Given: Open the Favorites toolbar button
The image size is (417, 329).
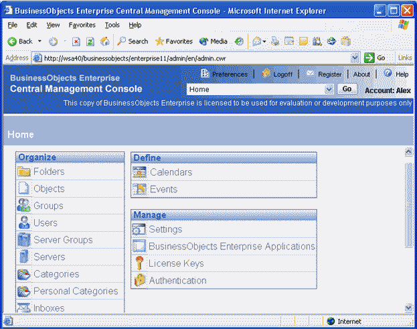Looking at the screenshot, I should 173,42.
